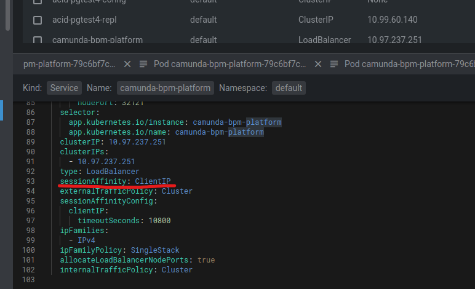
Task: Tick the checkbox for acid-pgtest4-repl row
Action: 38,20
